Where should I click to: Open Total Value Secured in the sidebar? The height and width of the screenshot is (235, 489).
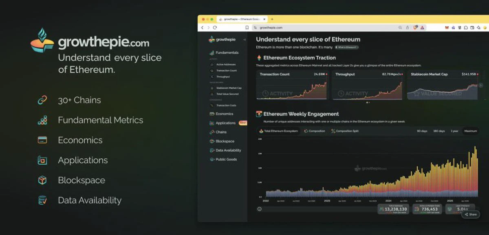(225, 94)
